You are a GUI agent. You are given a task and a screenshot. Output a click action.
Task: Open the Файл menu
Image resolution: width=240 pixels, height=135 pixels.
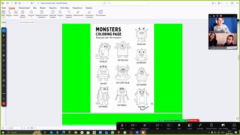[x=4, y=8]
